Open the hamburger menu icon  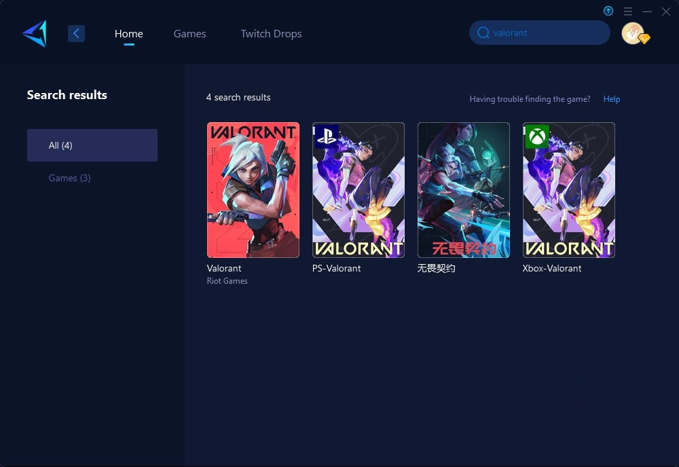point(628,12)
